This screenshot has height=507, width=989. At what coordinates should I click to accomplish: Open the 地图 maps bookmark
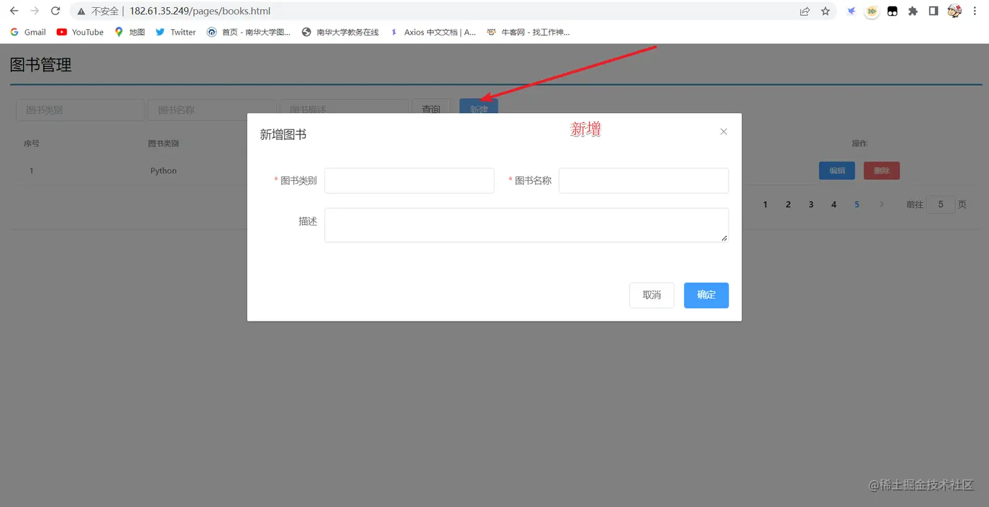[130, 32]
